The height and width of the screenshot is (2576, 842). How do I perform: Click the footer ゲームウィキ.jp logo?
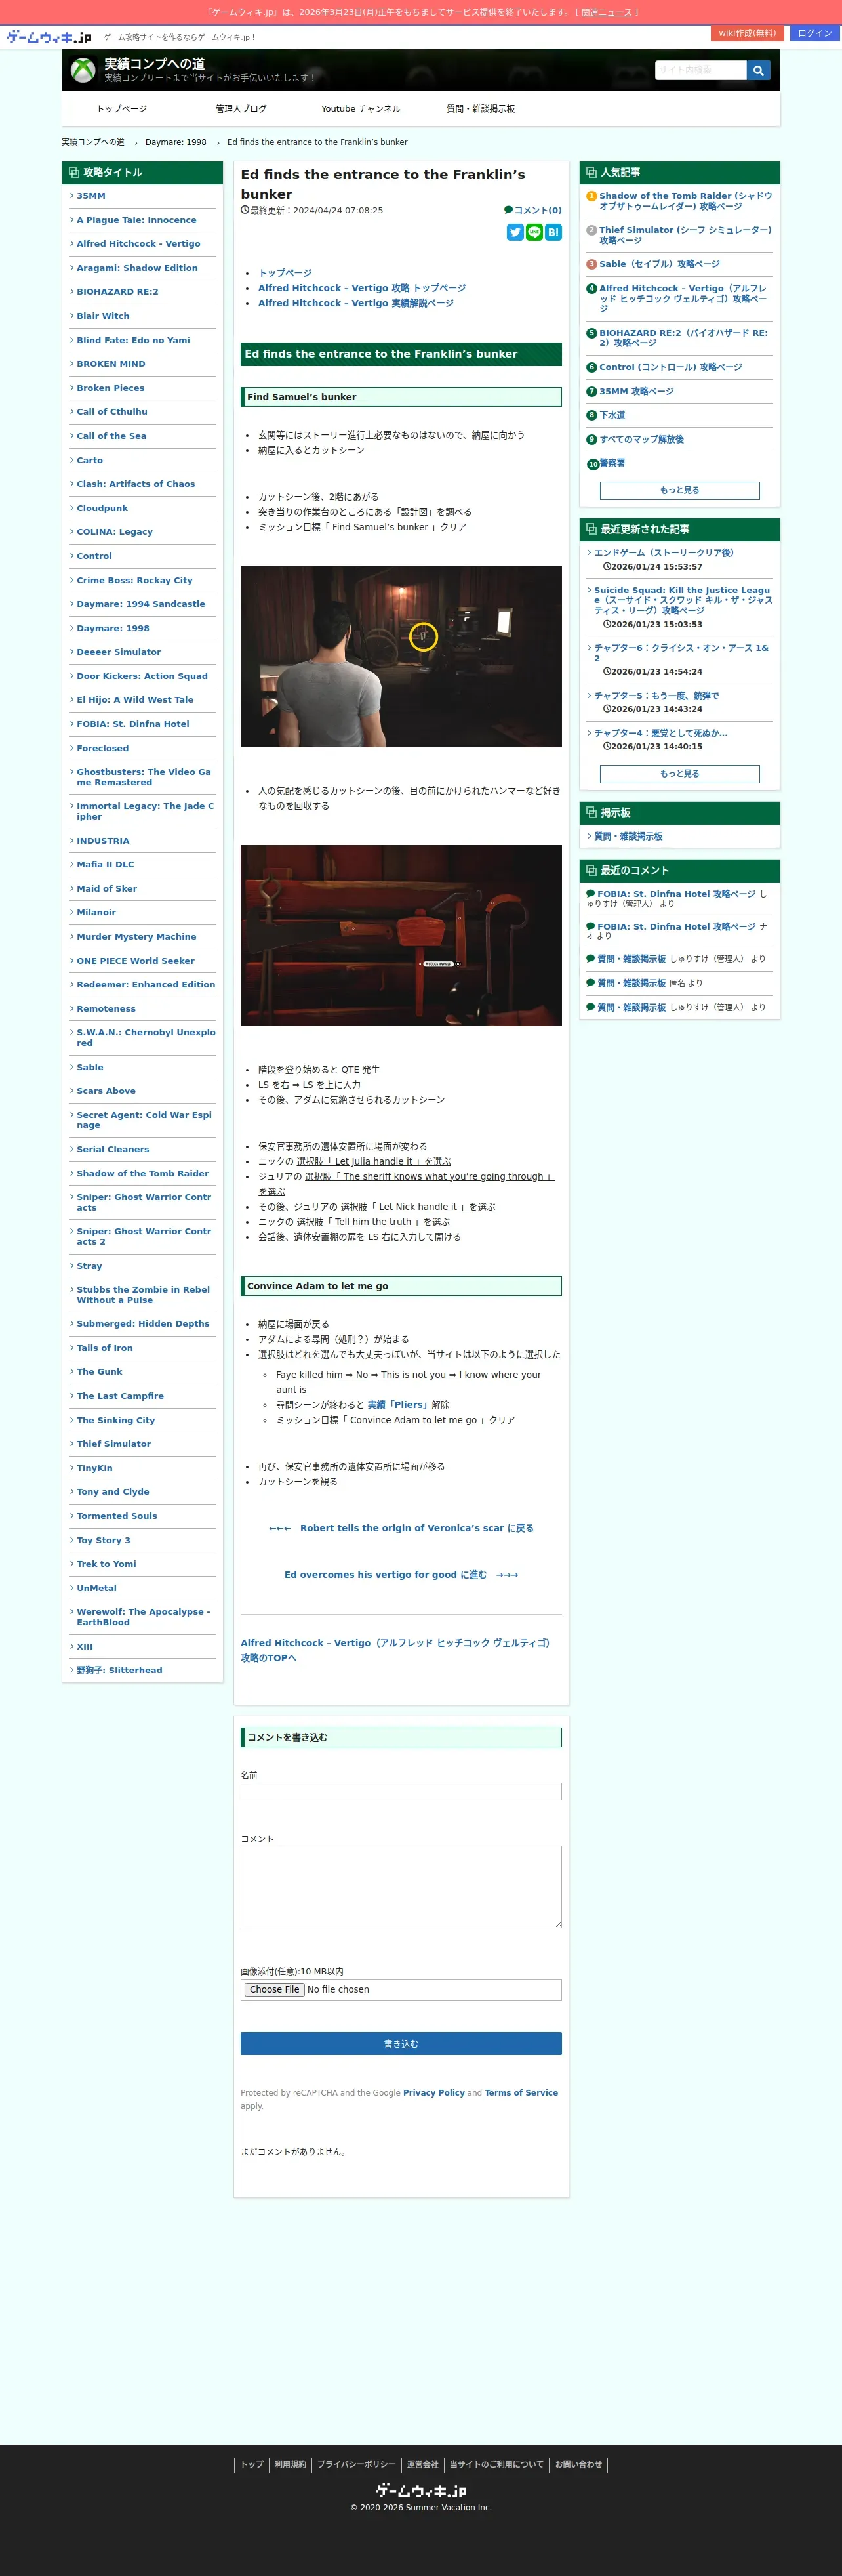(x=421, y=2490)
